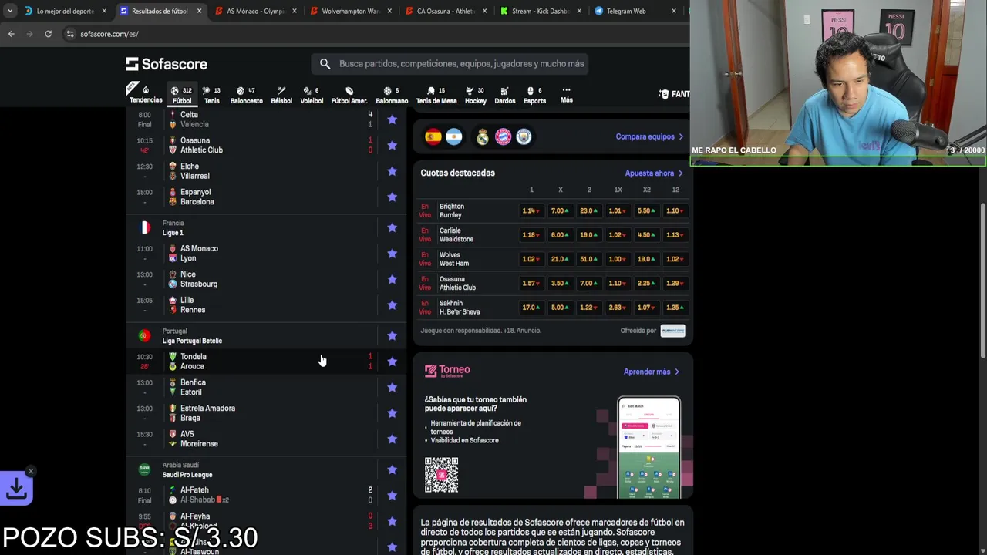Switch to Wolverhampton Wanderers tab
This screenshot has height=555, width=987.
click(351, 11)
